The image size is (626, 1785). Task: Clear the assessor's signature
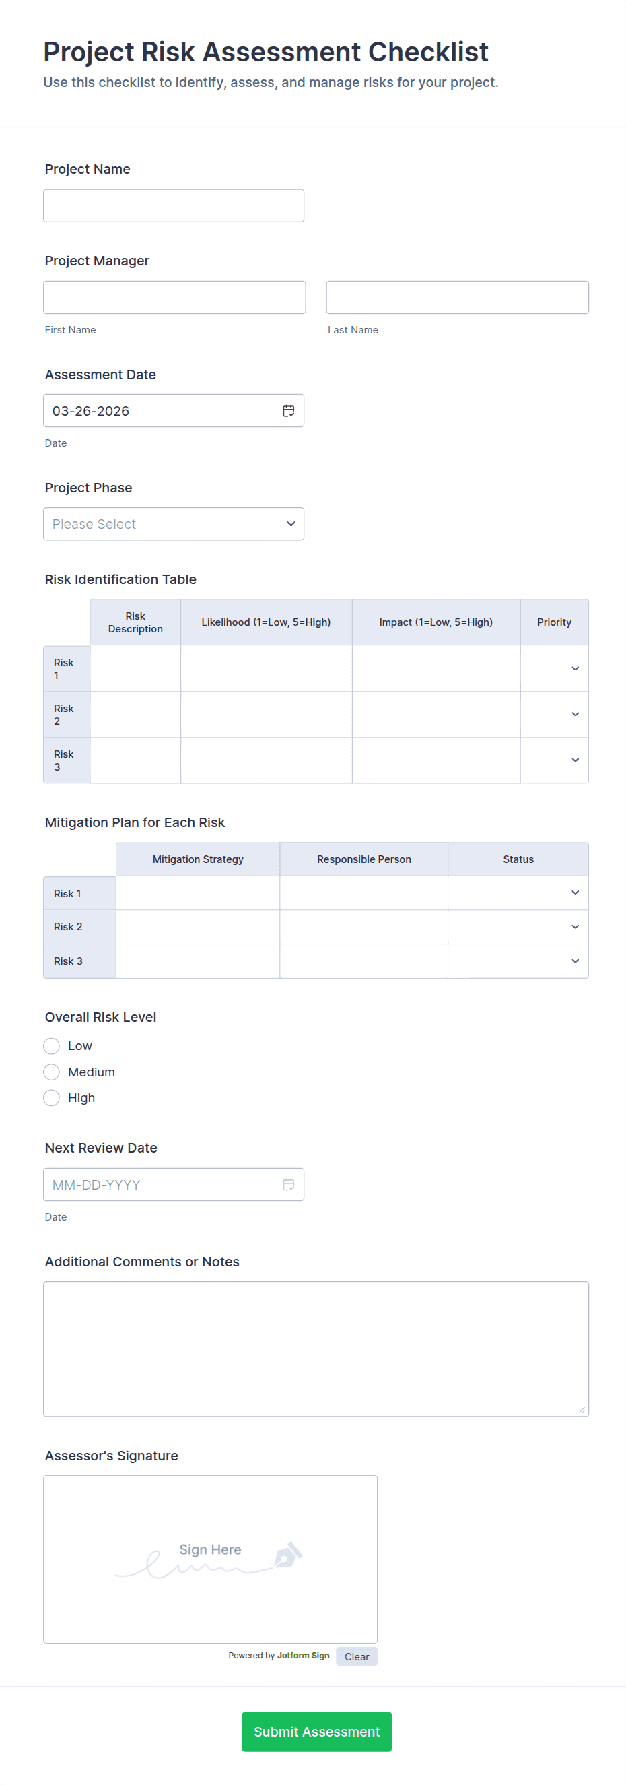point(357,1656)
